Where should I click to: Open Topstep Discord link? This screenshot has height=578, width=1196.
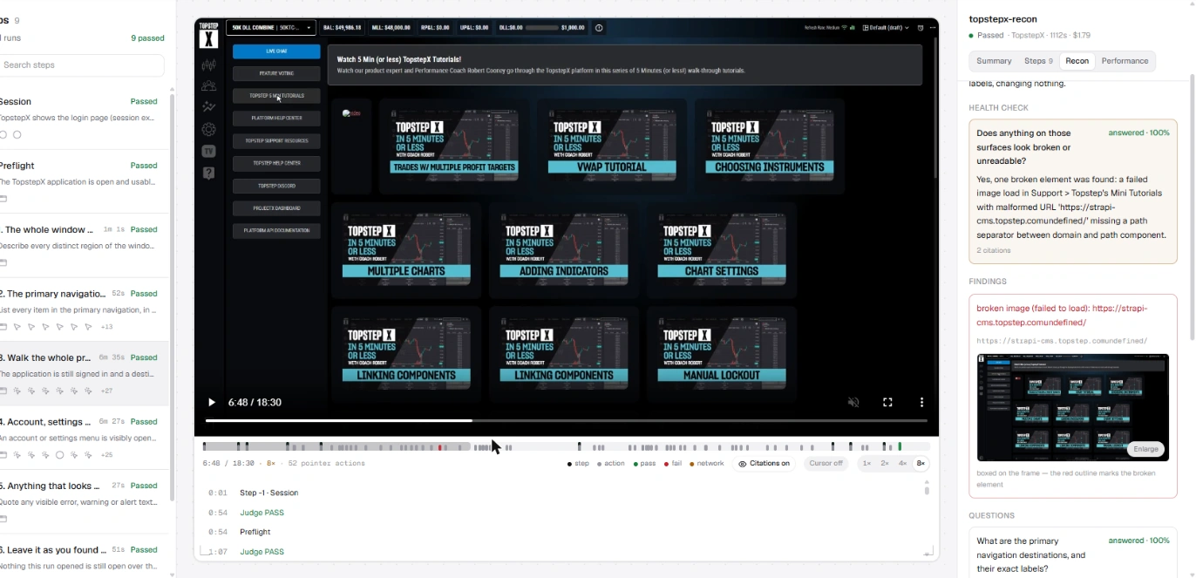pyautogui.click(x=276, y=186)
